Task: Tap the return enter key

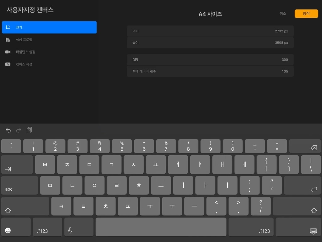Action: click(302, 185)
